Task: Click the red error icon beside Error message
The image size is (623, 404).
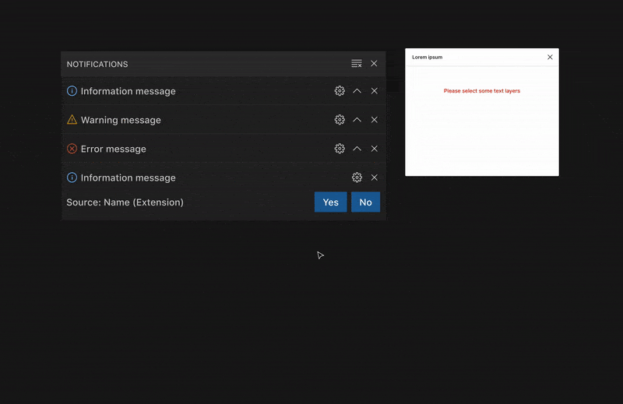Action: tap(72, 149)
